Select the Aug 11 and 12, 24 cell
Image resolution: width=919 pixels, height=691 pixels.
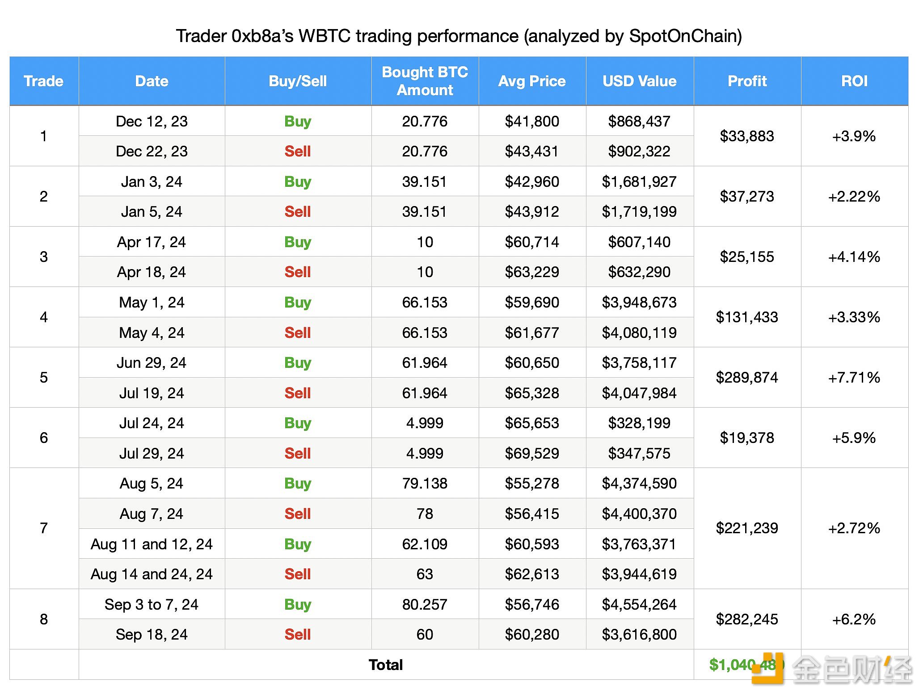(152, 544)
